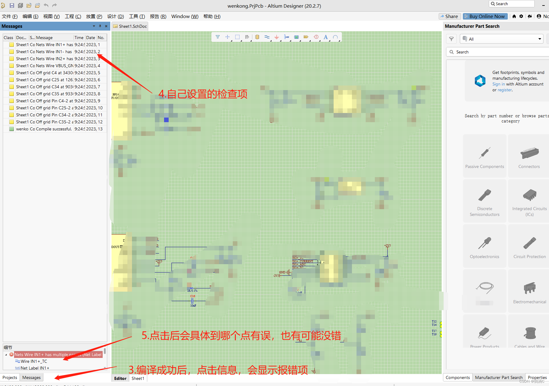Click the No ERC marker tool

pyautogui.click(x=316, y=37)
